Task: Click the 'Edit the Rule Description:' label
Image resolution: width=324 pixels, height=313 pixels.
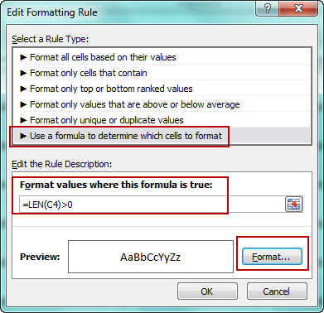Action: click(62, 164)
